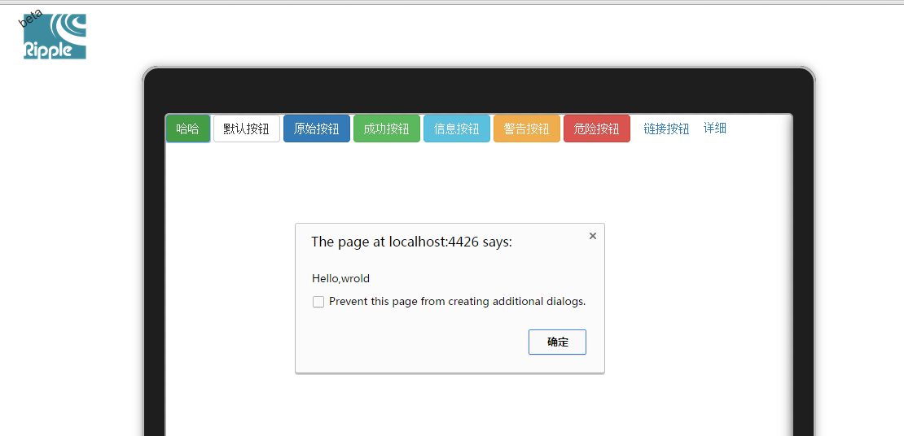Click the 'The page at localhost:4426 says:' title
This screenshot has width=904, height=436.
pyautogui.click(x=411, y=242)
